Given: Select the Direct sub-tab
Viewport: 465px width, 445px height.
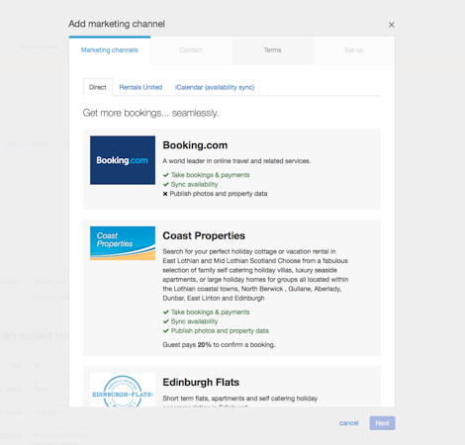Looking at the screenshot, I should (x=98, y=87).
